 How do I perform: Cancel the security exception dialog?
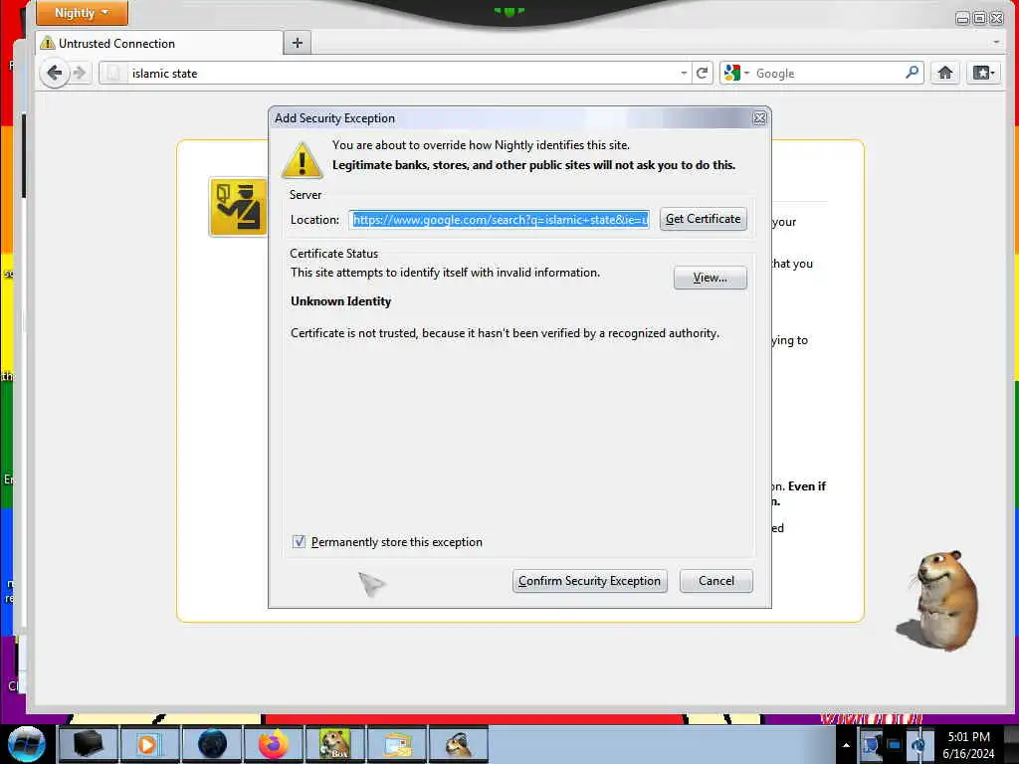pos(716,581)
